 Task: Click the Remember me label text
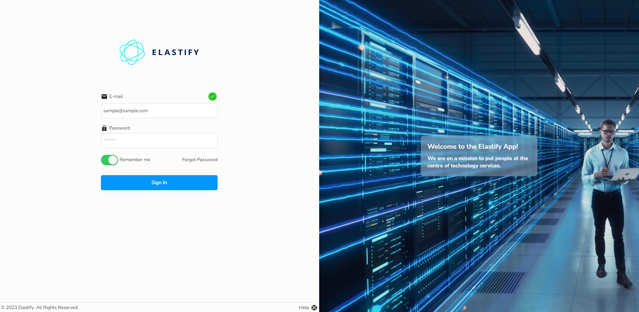click(x=135, y=160)
